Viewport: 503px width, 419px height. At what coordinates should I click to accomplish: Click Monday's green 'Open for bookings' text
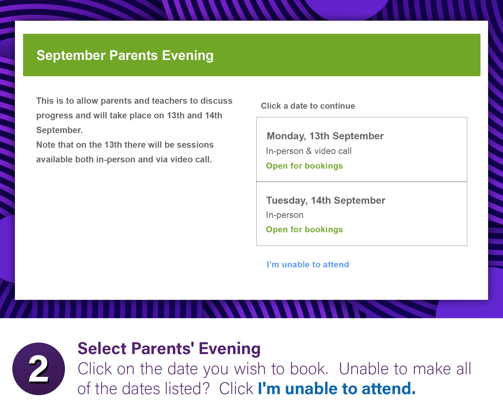pos(304,166)
